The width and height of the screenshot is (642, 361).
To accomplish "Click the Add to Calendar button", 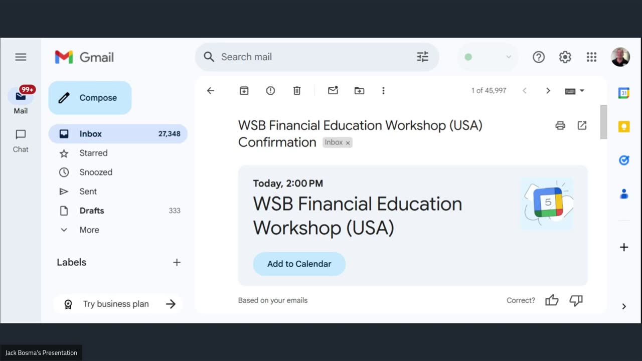I will point(299,264).
